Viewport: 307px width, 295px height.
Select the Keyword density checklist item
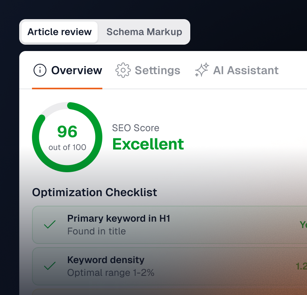click(169, 266)
